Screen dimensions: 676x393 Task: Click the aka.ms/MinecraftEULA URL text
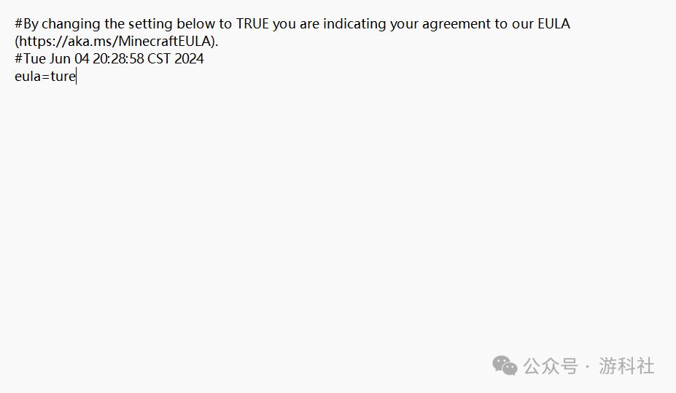117,41
